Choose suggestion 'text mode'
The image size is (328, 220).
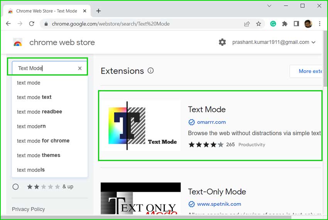50,83
